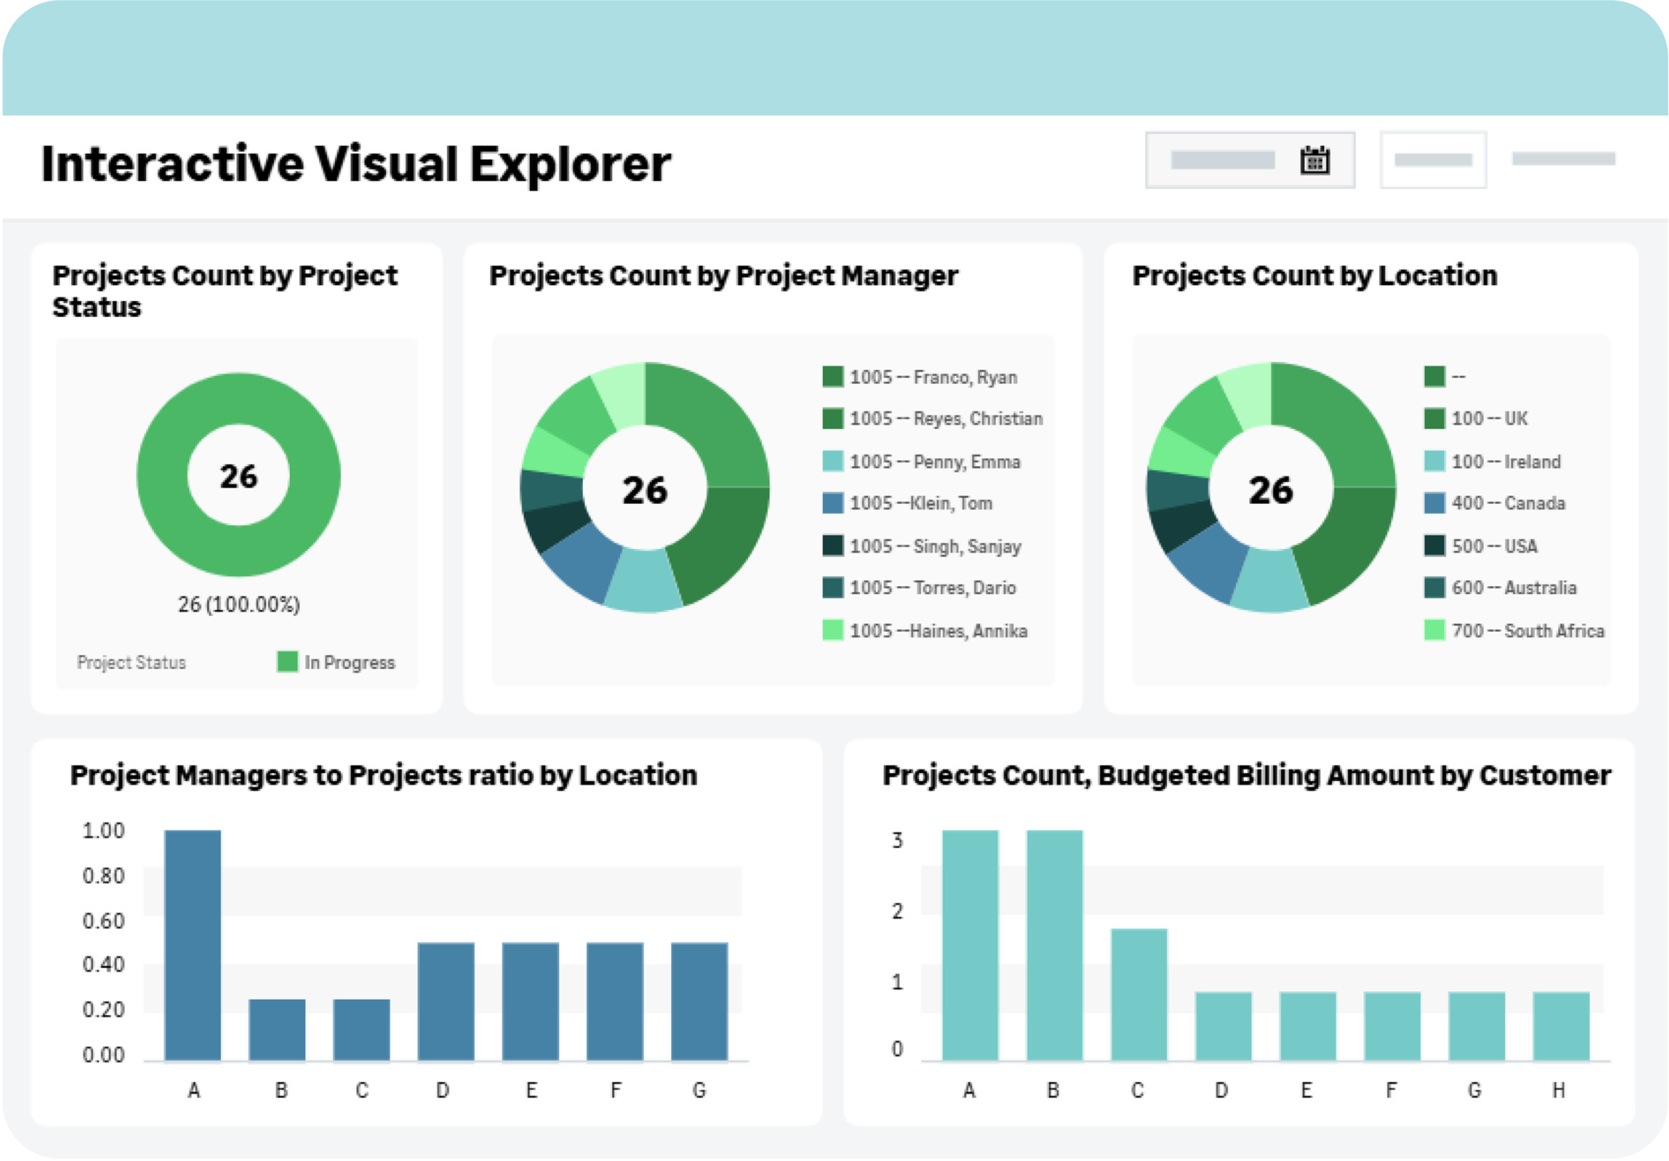Click the 'Projects Count by Location' title
Screen dimensions: 1669x1161
pos(1315,276)
